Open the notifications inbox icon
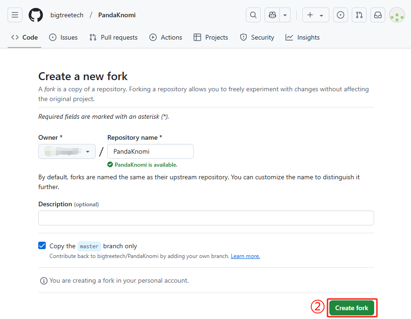 coord(378,15)
